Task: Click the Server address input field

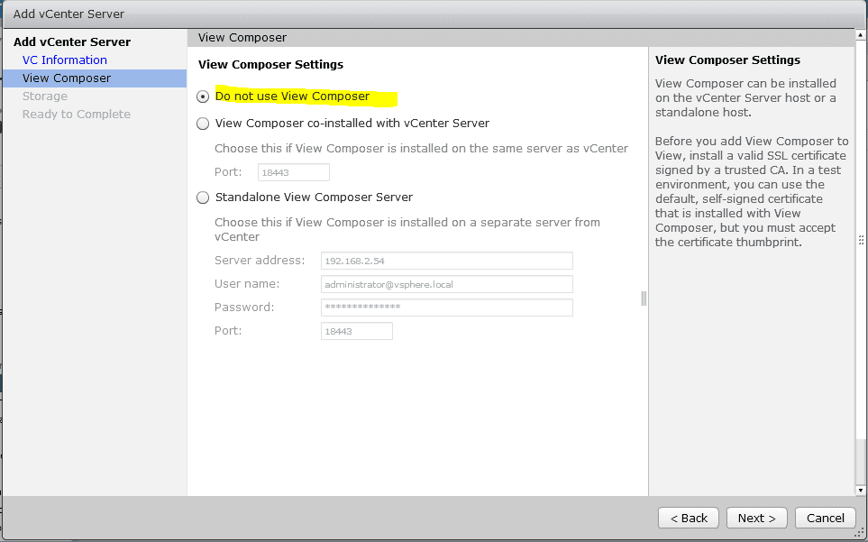Action: pyautogui.click(x=446, y=261)
